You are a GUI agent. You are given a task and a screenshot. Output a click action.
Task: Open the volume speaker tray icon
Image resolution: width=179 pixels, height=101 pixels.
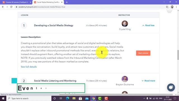tap(157, 98)
